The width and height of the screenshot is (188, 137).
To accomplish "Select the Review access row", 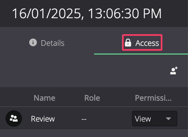I will [94, 118].
